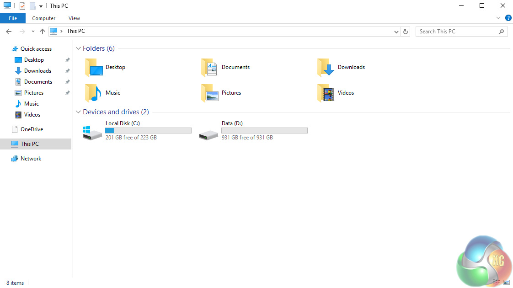Image resolution: width=513 pixels, height=288 pixels.
Task: Click the Local Disk (C:) usage bar
Action: tap(148, 131)
